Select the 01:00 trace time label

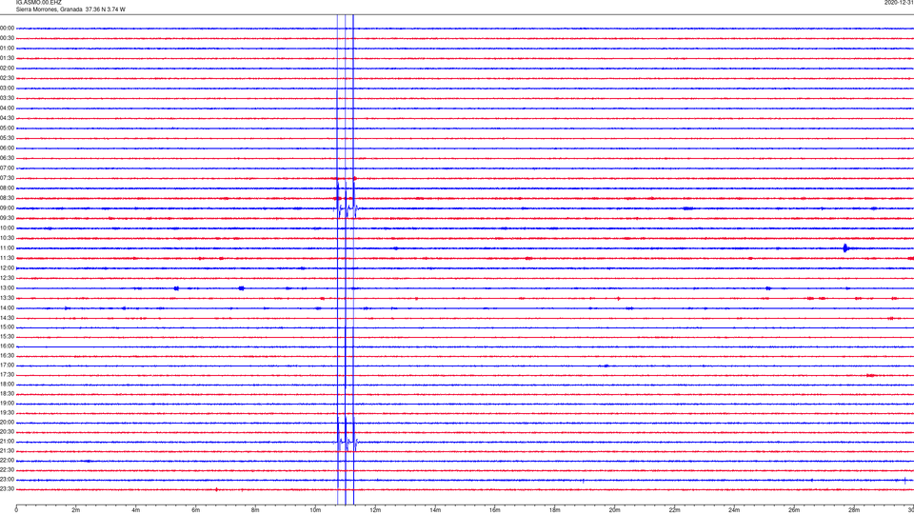coord(7,49)
